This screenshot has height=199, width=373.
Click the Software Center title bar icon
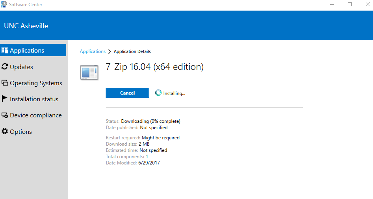pos(4,5)
